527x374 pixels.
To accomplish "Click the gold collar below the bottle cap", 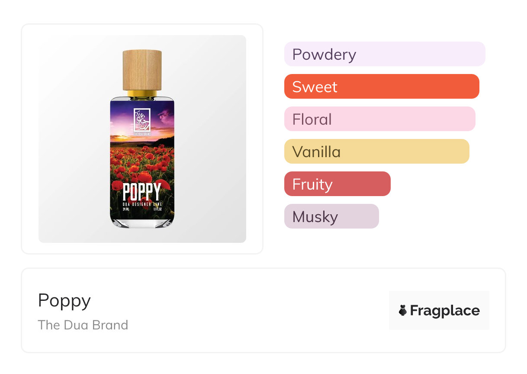I will pos(142,93).
